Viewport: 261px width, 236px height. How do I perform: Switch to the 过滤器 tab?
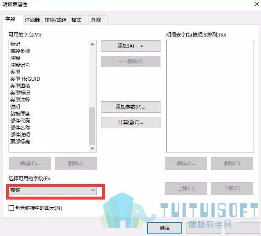pos(32,20)
